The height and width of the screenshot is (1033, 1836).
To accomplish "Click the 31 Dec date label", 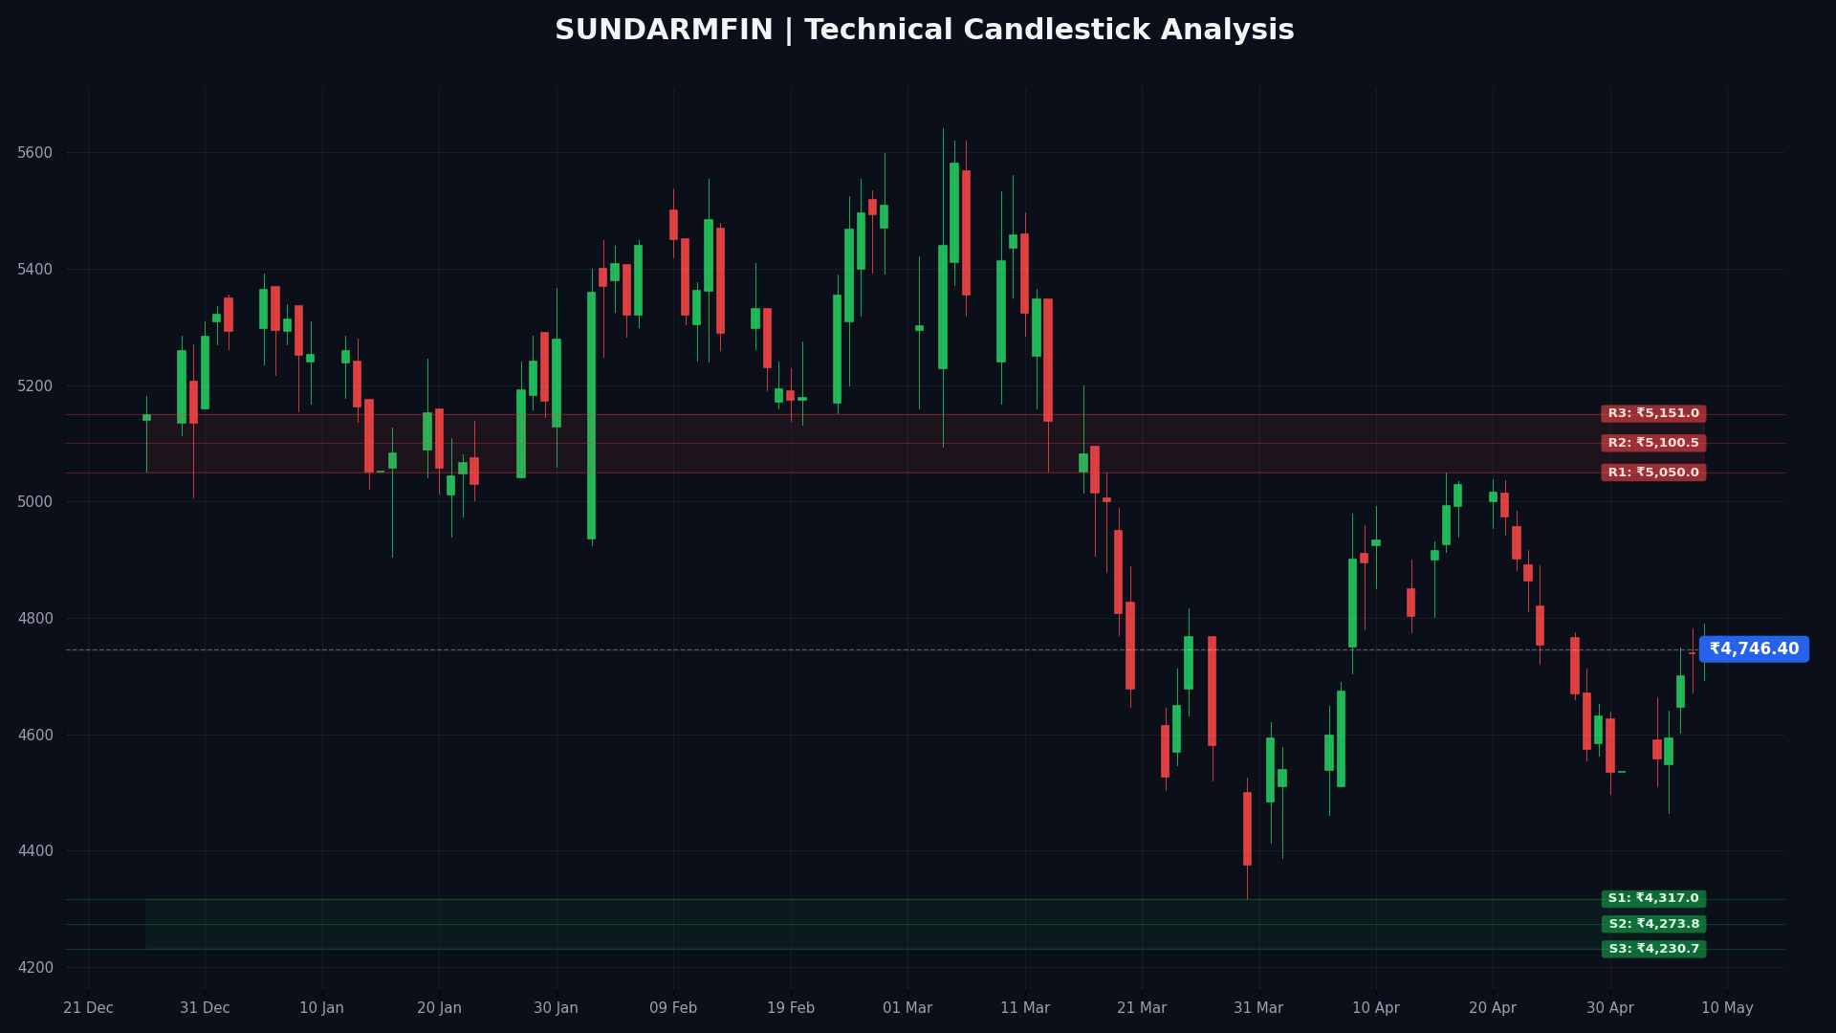I will 205,1008.
